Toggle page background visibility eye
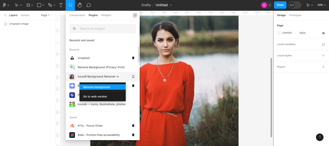This screenshot has width=329, height=146. point(323,33)
